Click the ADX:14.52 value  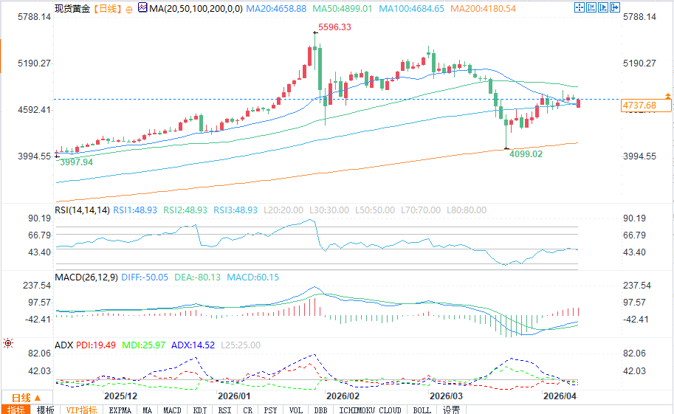pos(193,345)
